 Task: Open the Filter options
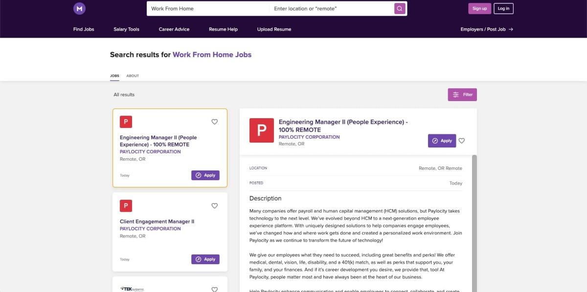(x=462, y=95)
